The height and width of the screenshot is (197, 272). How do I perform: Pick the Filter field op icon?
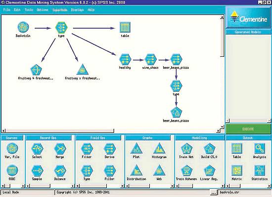coord(87,149)
